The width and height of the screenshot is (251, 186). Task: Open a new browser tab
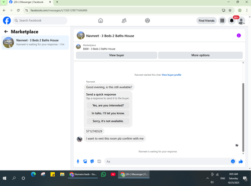[x=57, y=2]
